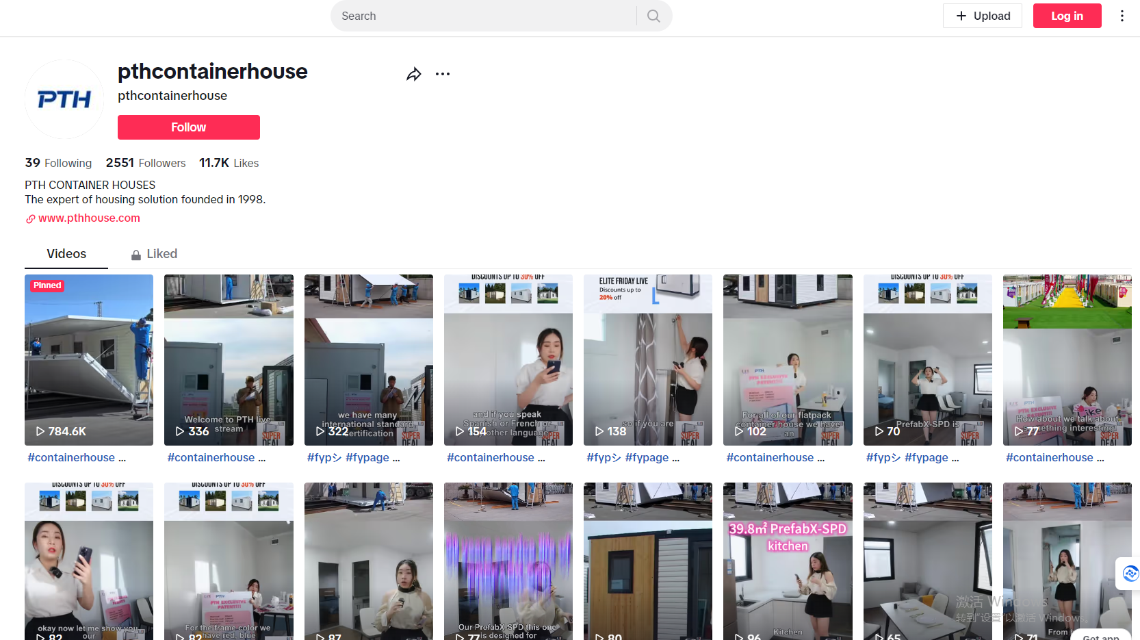Click the search magnifier icon

(x=653, y=16)
